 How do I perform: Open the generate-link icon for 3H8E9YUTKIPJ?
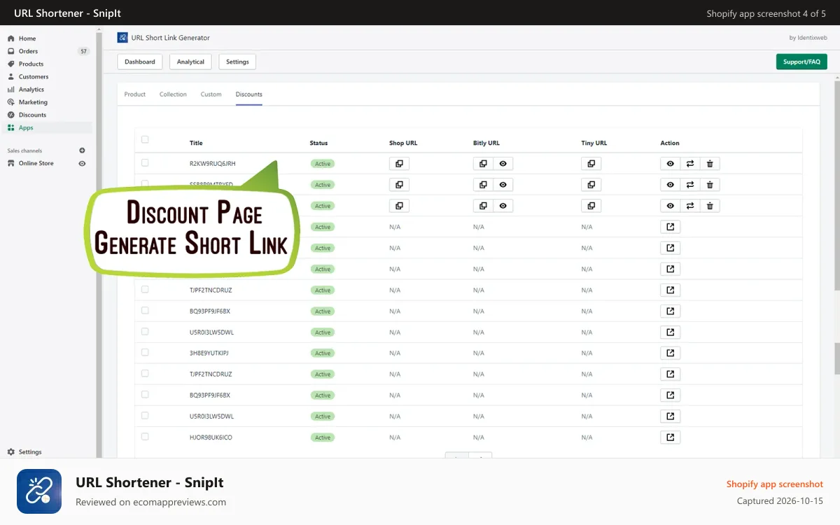670,353
